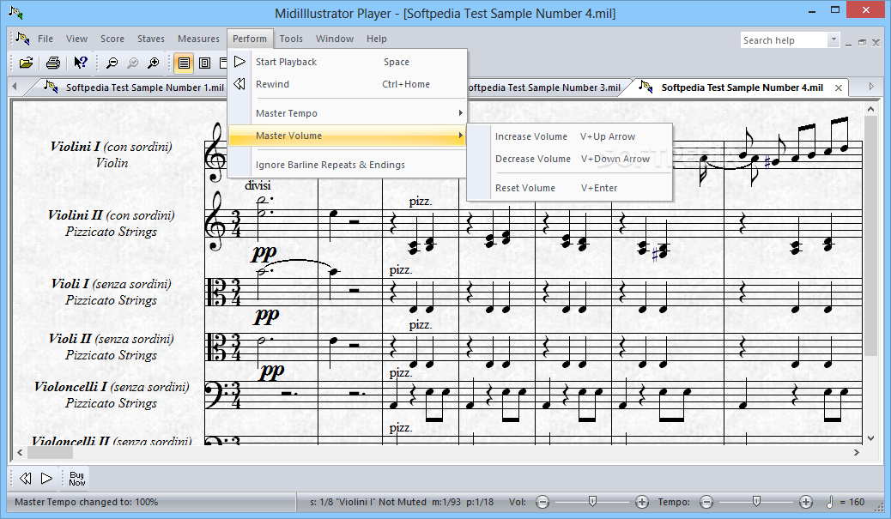Click the Rewind icon in Perform menu
This screenshot has height=519, width=891.
[239, 84]
